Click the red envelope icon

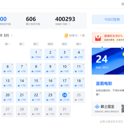point(98,38)
